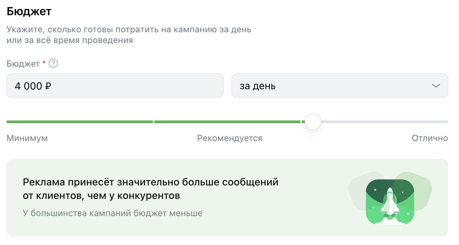Focus the budget amount field showing 4 000
The height and width of the screenshot is (245, 459).
(x=115, y=86)
